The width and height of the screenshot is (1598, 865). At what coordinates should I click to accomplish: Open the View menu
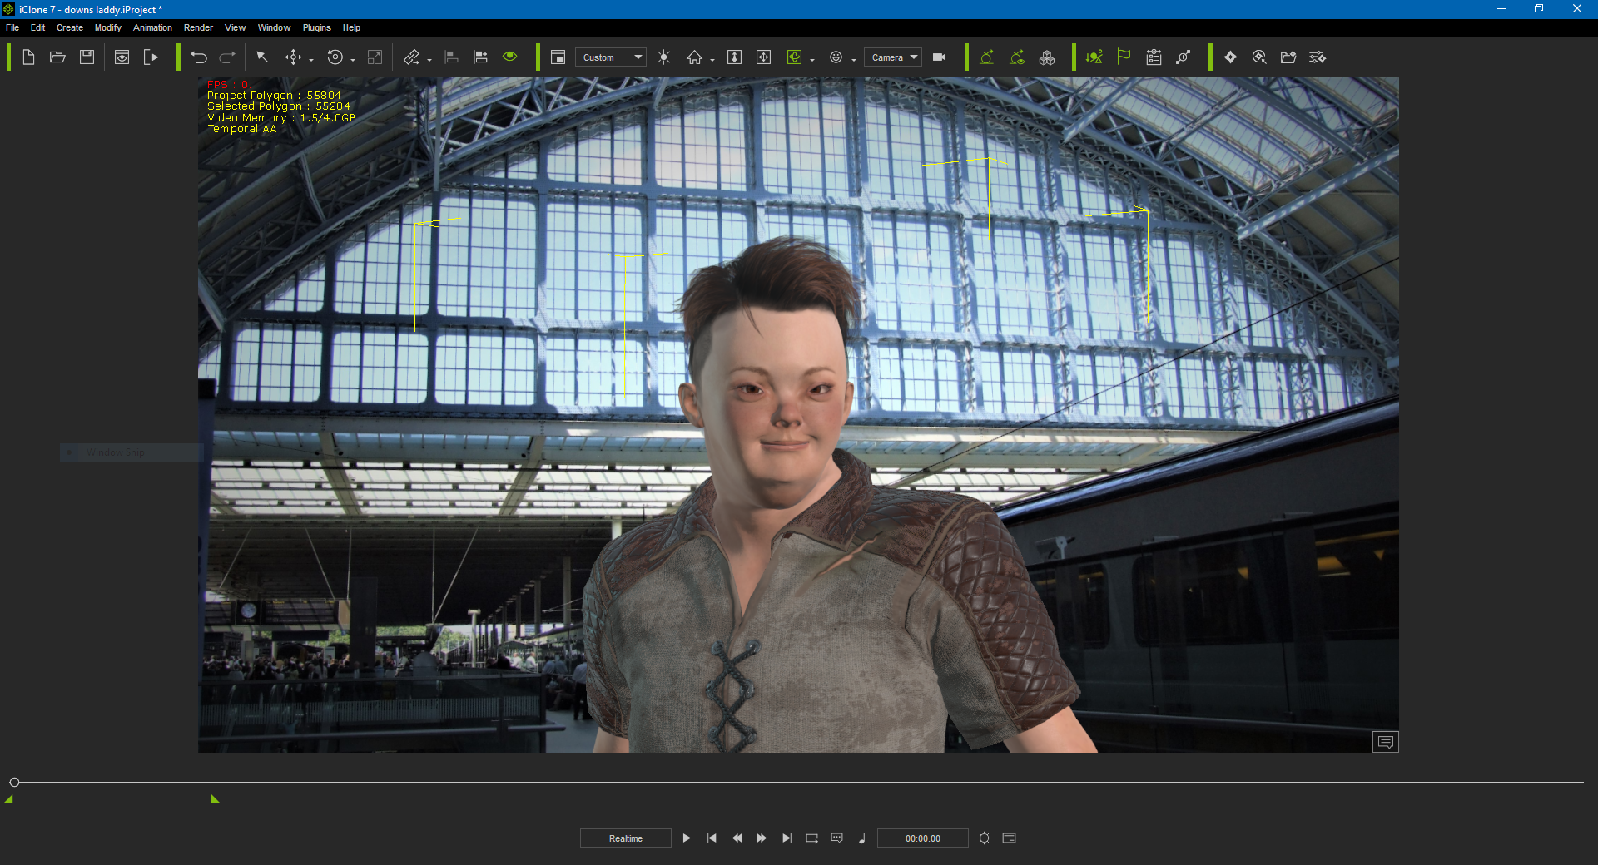click(x=236, y=27)
